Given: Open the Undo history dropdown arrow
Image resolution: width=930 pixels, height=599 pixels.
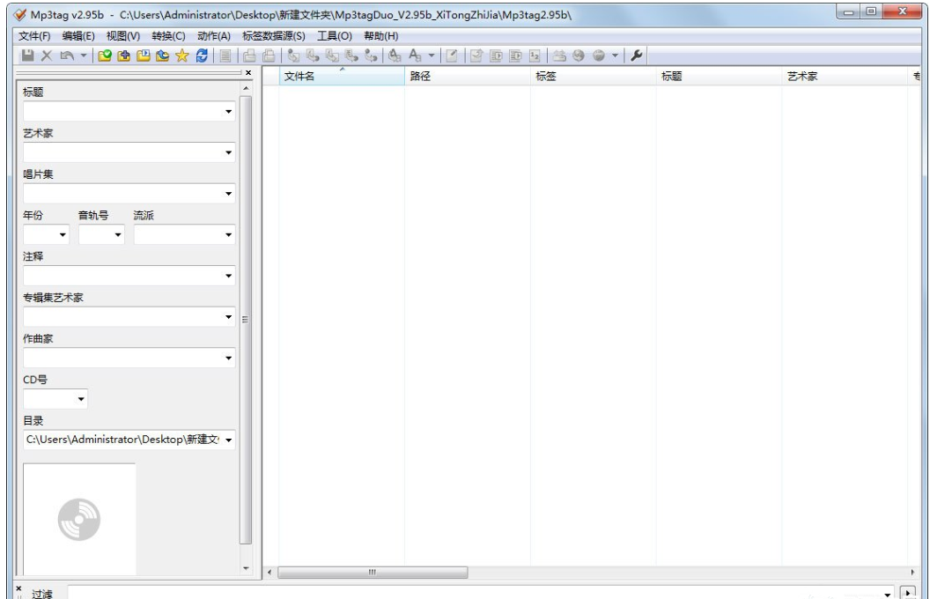Looking at the screenshot, I should point(84,55).
